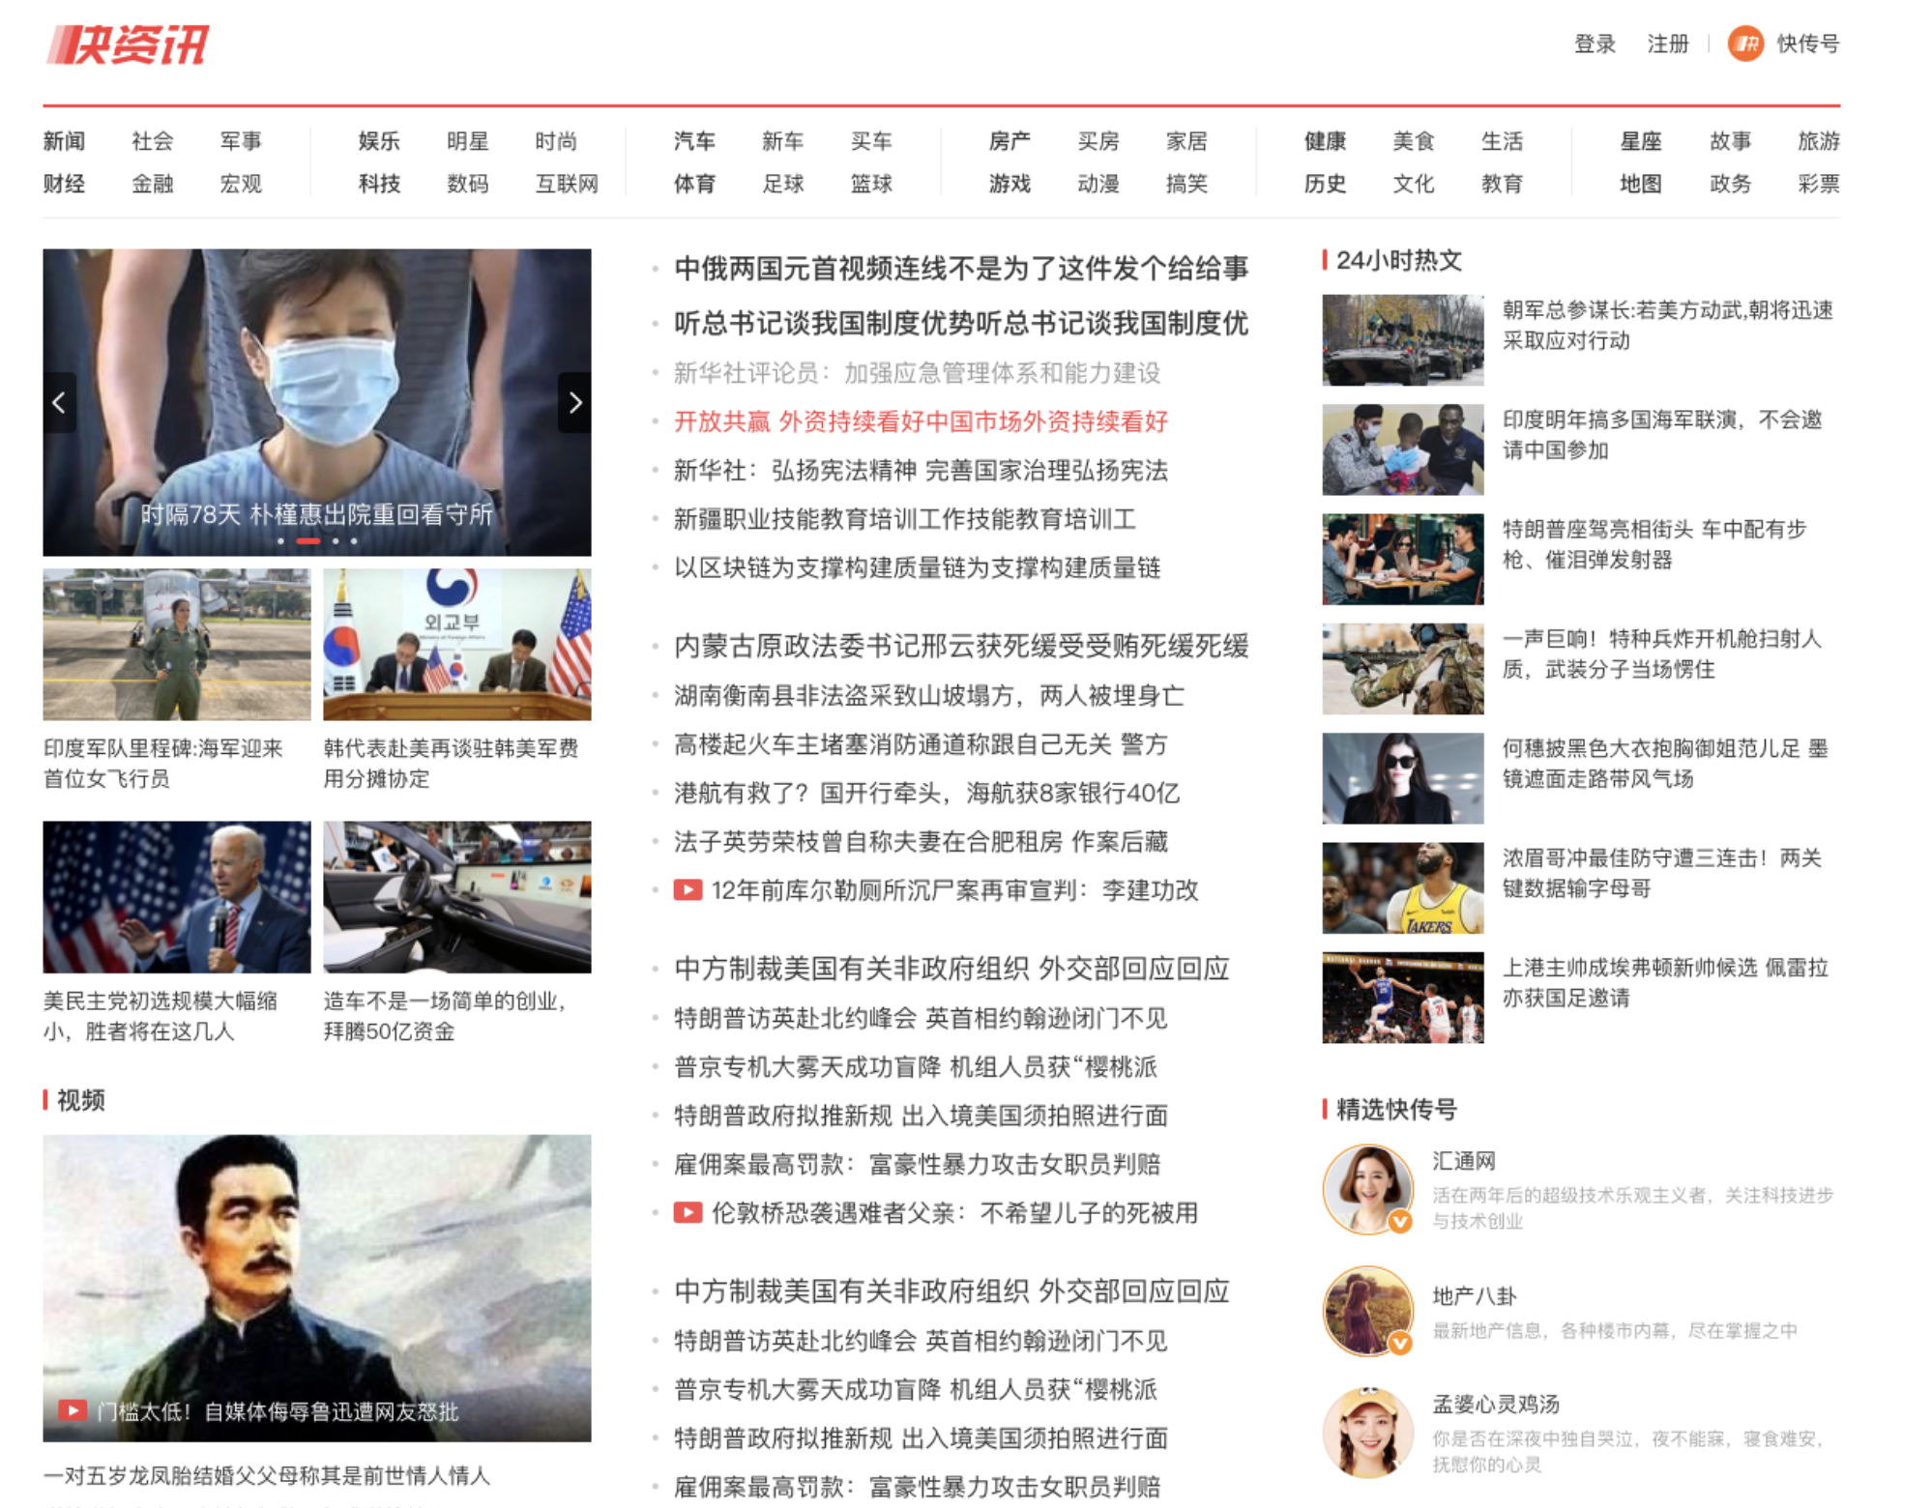Click the 注册 link

coord(1667,43)
